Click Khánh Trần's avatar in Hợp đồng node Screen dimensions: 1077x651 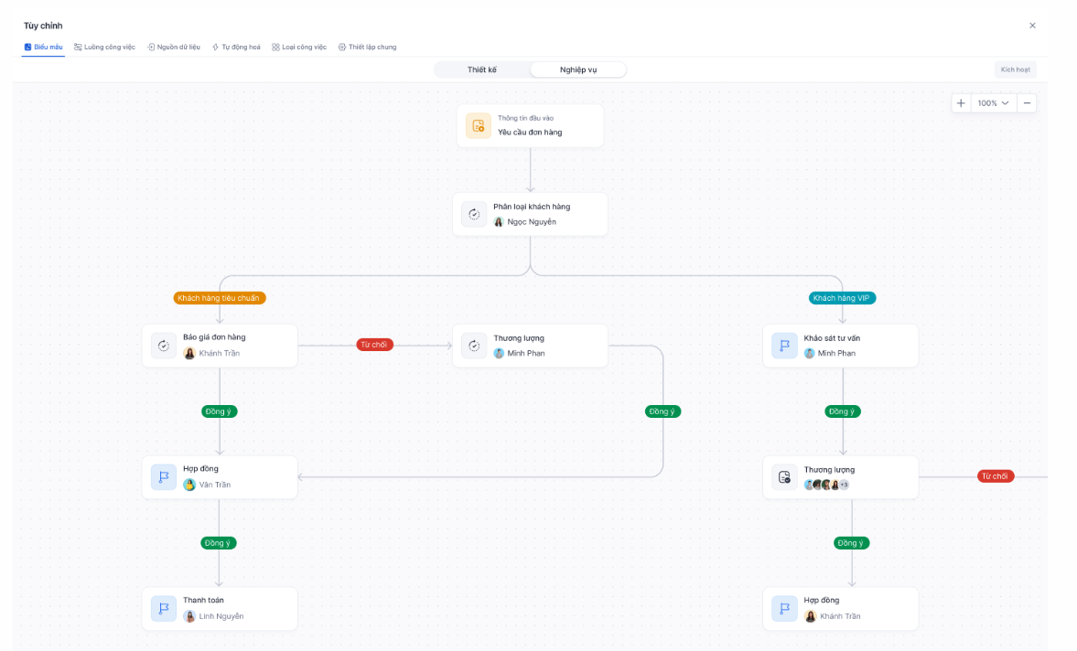click(811, 616)
